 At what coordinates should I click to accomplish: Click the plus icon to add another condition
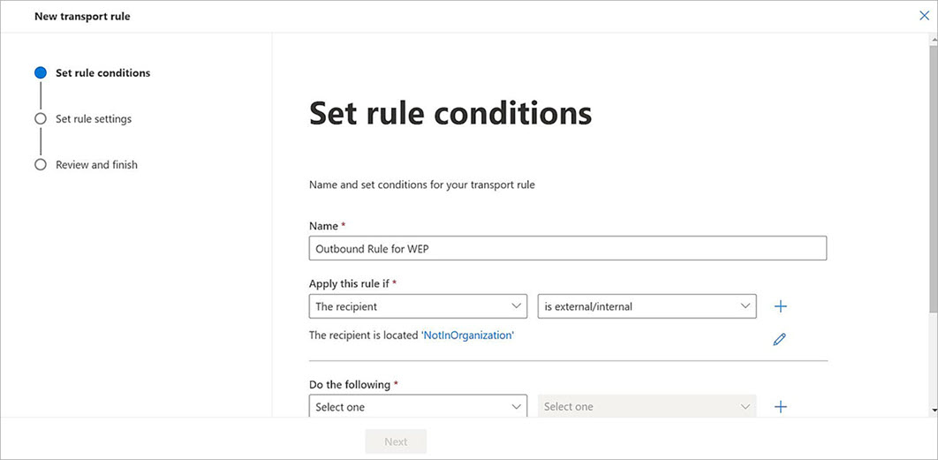click(x=780, y=306)
